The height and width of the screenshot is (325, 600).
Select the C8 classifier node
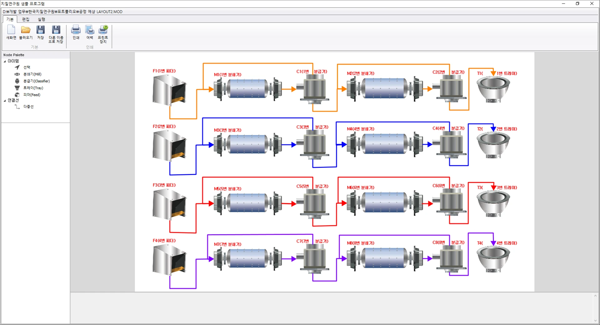click(x=450, y=259)
